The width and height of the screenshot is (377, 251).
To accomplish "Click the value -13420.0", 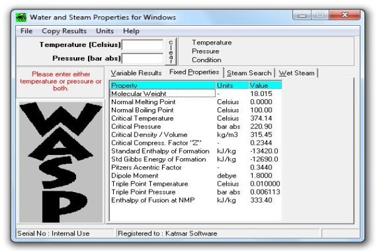I will tap(264, 151).
